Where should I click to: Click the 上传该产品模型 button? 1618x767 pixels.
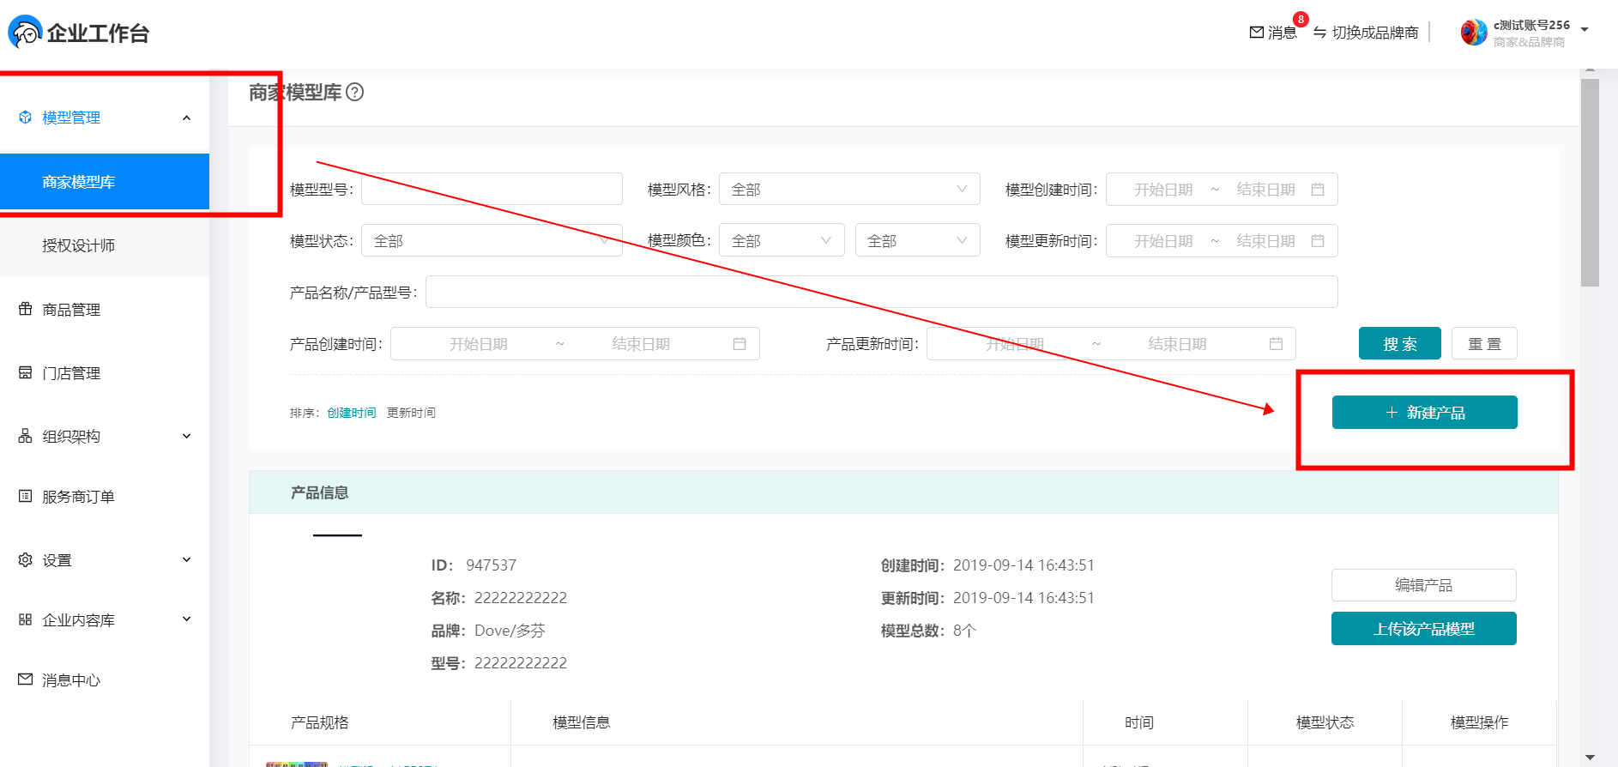1423,629
